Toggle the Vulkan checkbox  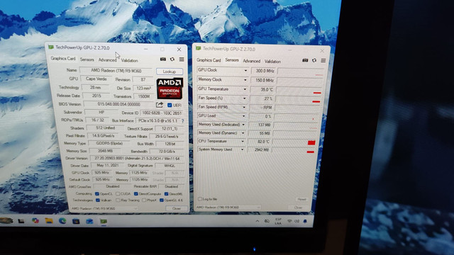pyautogui.click(x=98, y=200)
